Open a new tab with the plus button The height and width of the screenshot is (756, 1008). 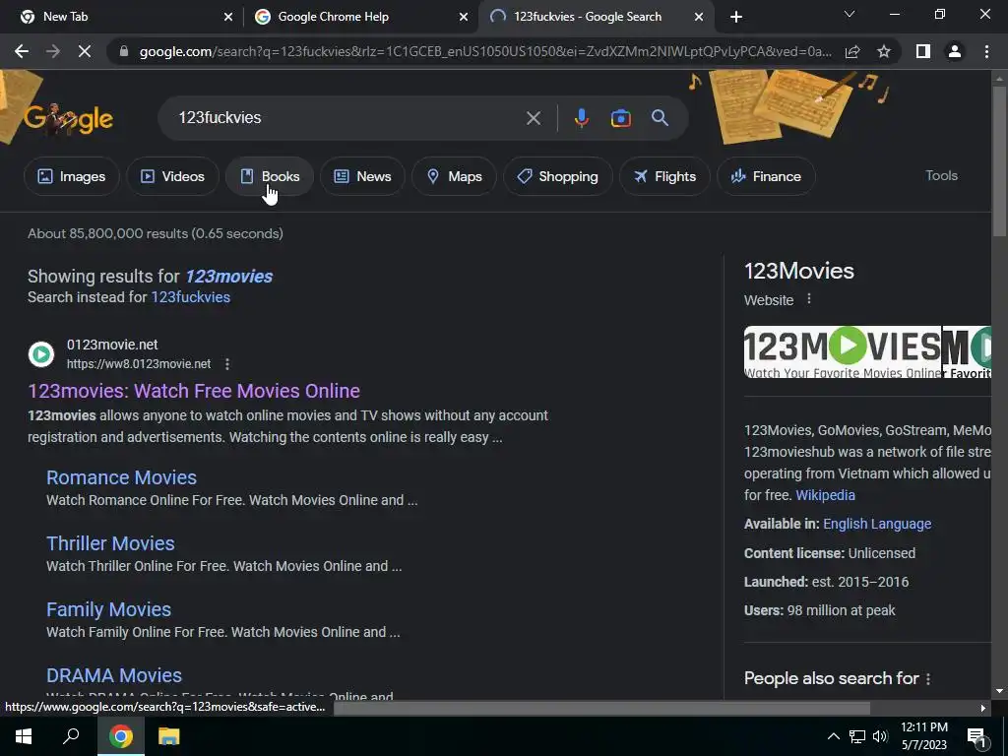(736, 17)
